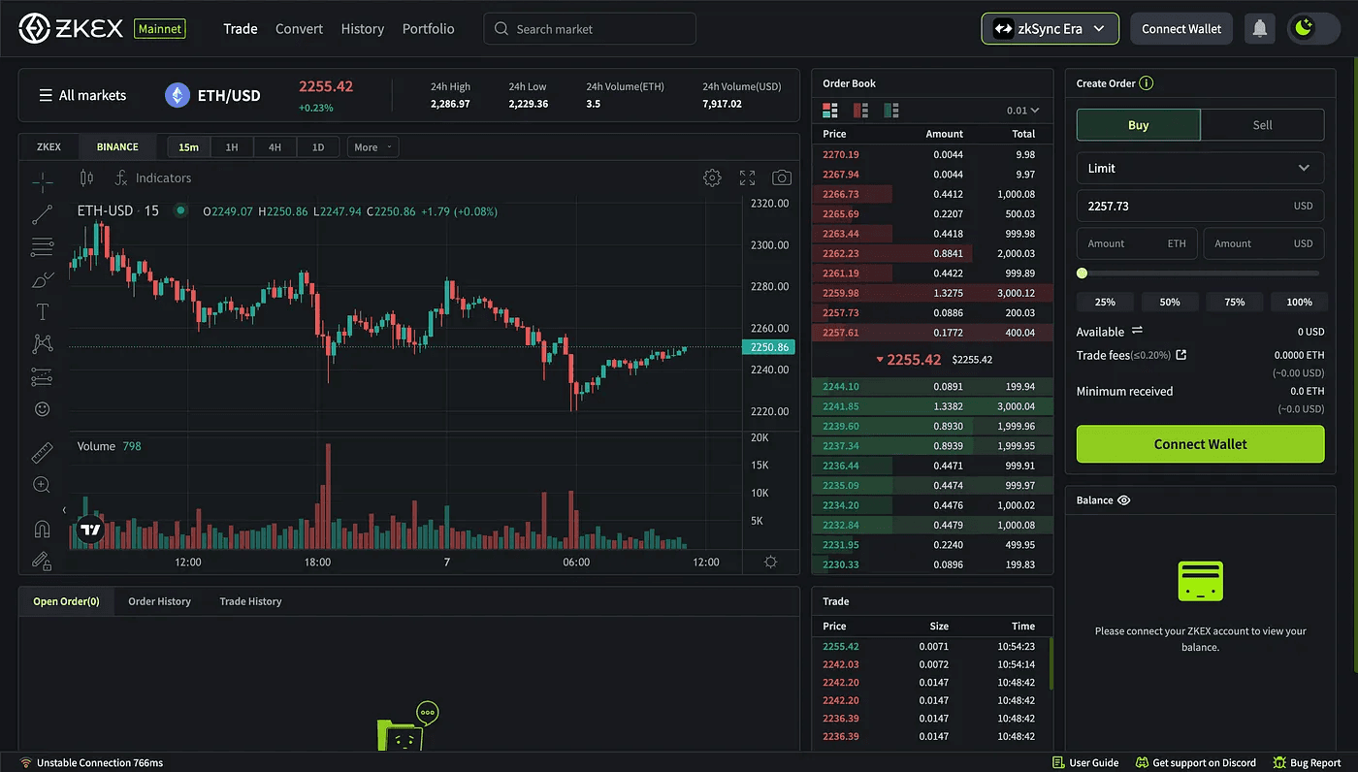Viewport: 1358px width, 772px height.
Task: Set order amount to 25%
Action: tap(1105, 302)
